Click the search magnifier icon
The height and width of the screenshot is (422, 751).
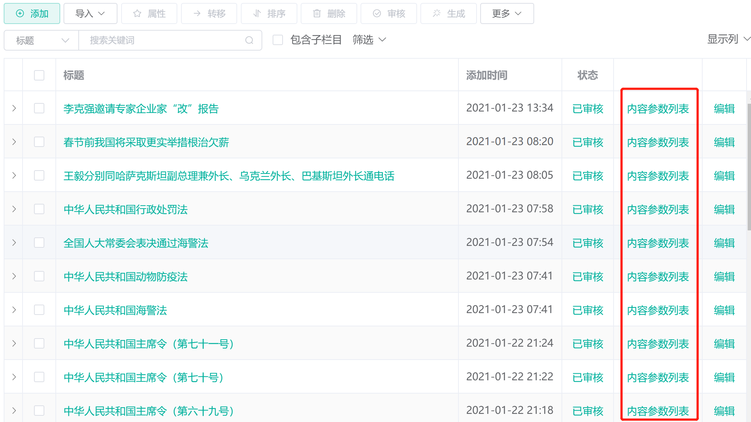(249, 40)
